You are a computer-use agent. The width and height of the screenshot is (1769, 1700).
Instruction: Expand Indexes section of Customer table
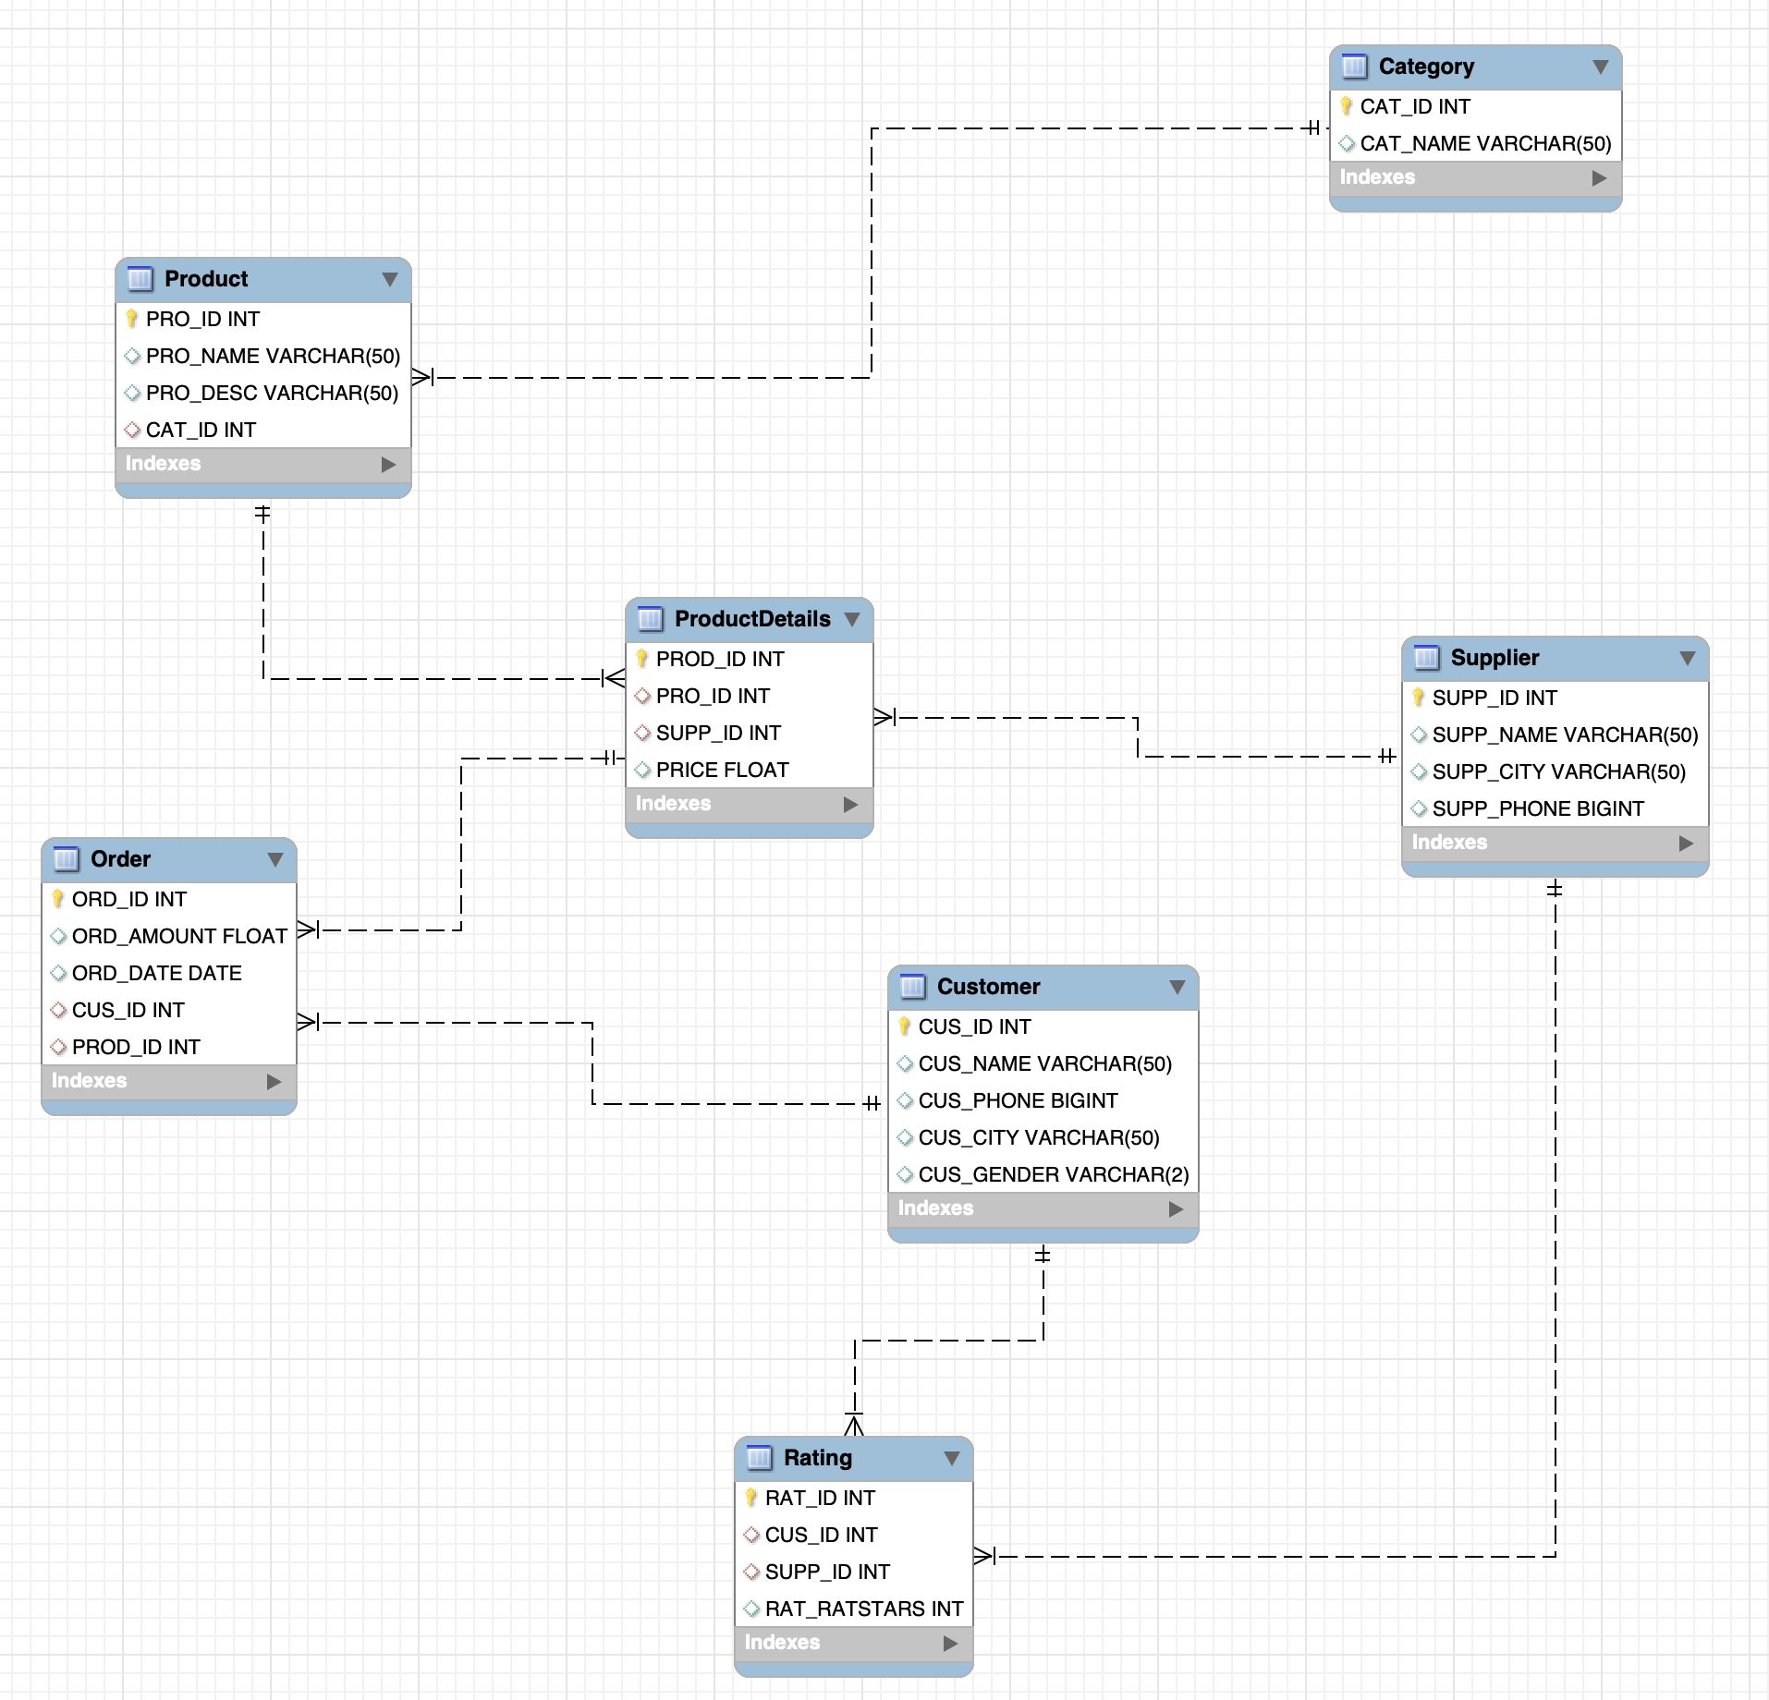1177,1209
